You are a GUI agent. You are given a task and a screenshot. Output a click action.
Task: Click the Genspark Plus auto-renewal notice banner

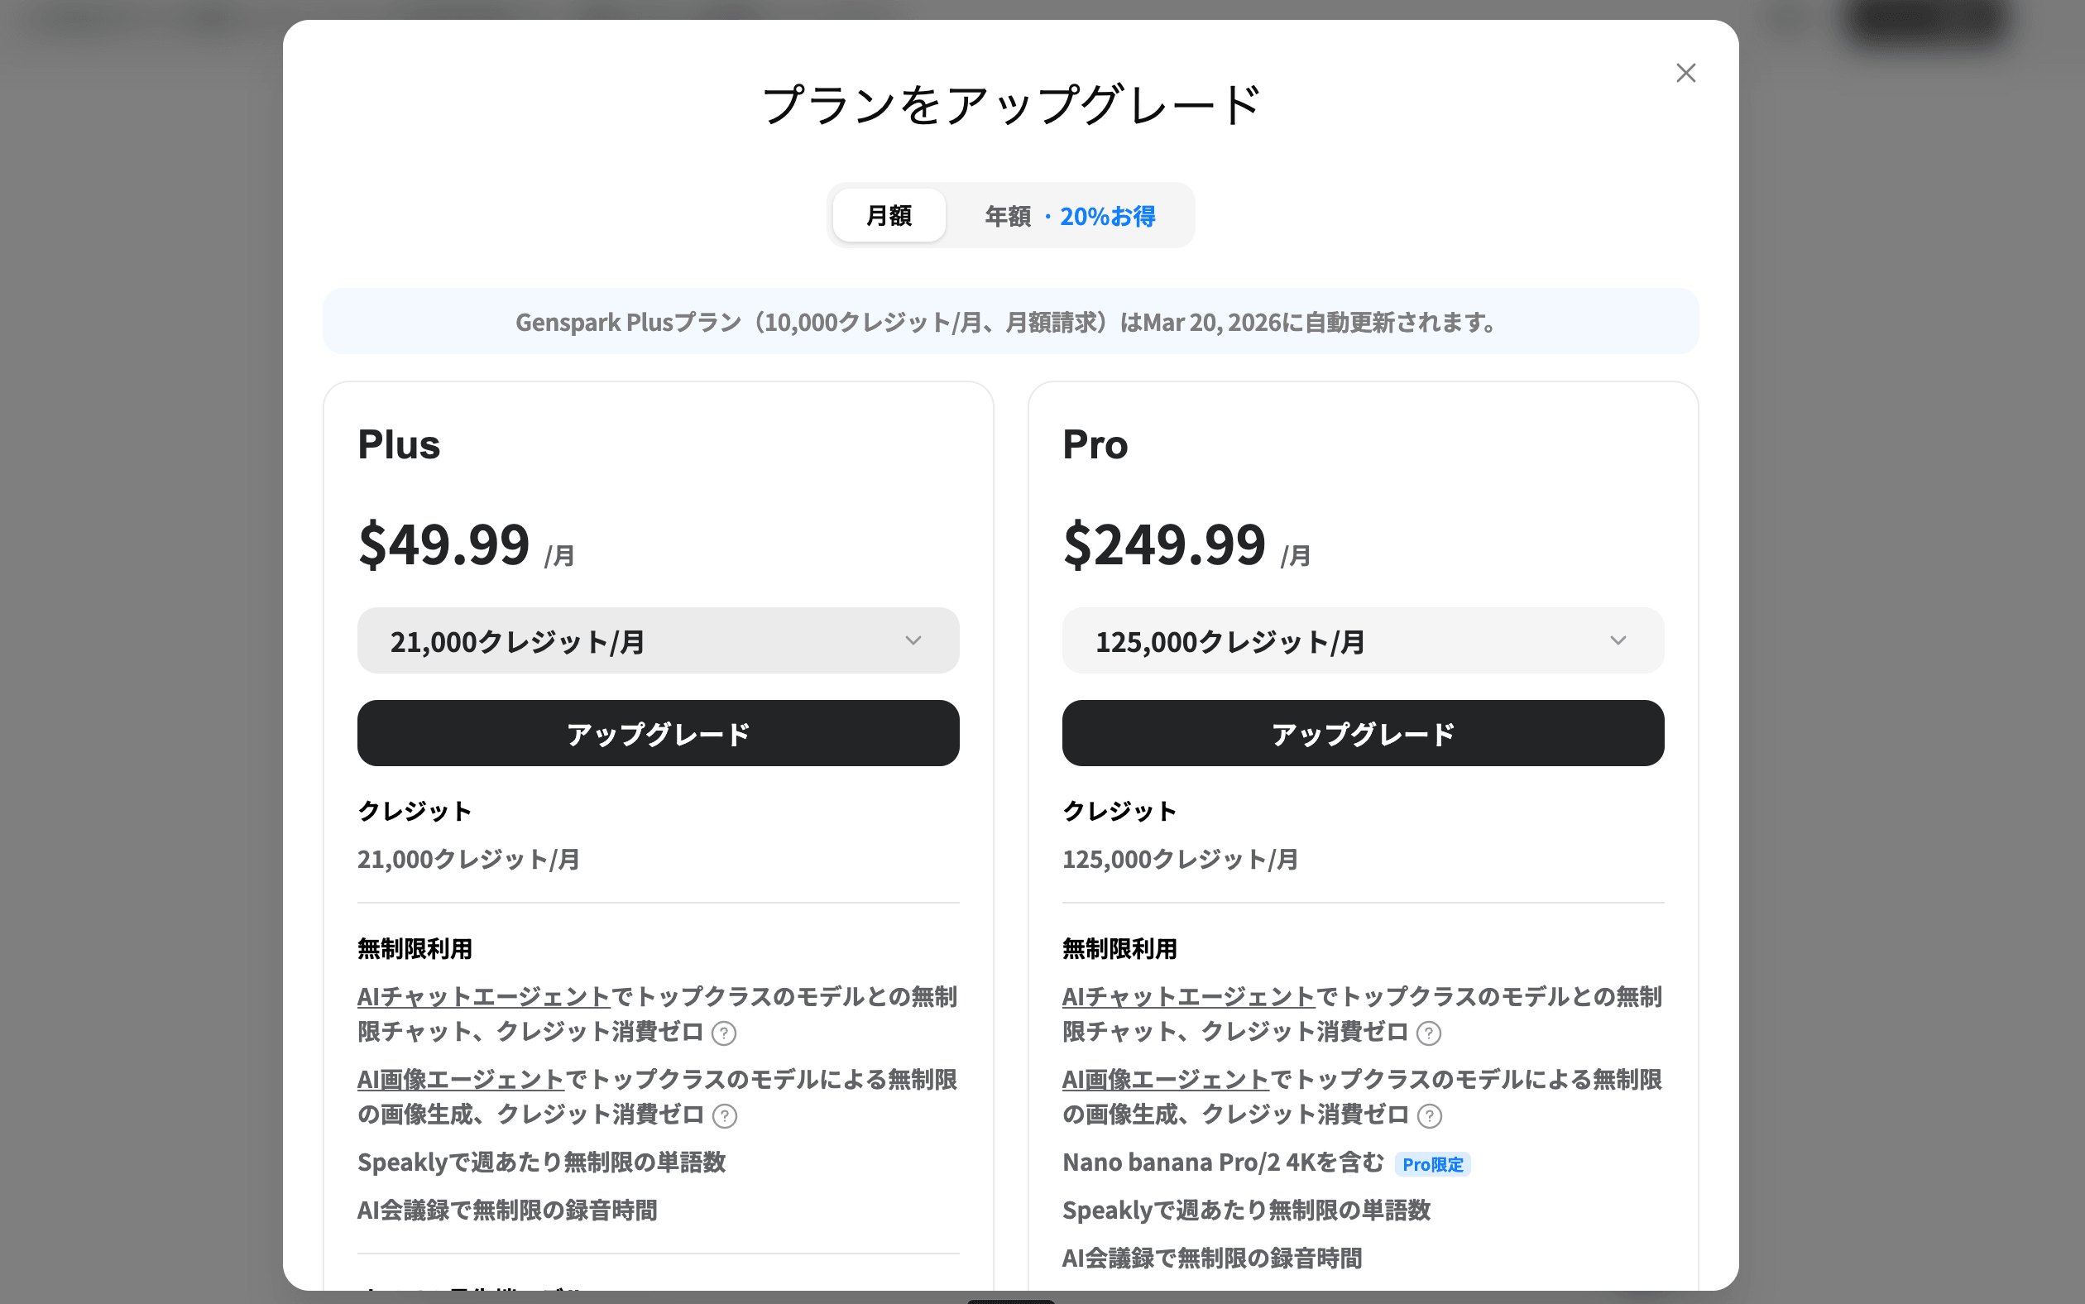(x=1009, y=322)
